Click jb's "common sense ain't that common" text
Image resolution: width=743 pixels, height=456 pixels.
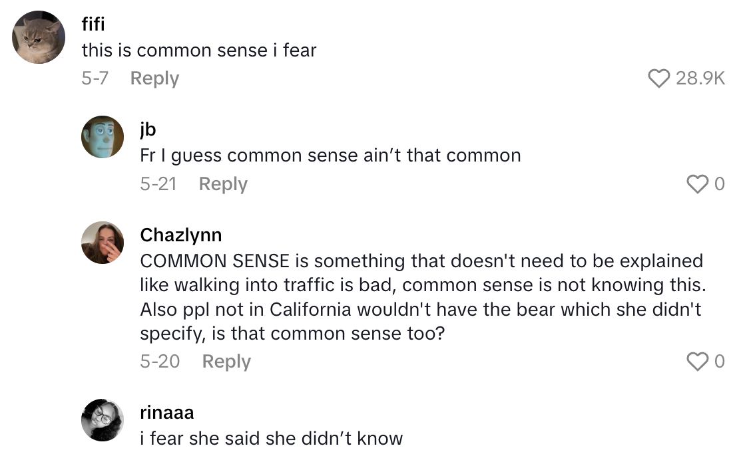pos(330,156)
